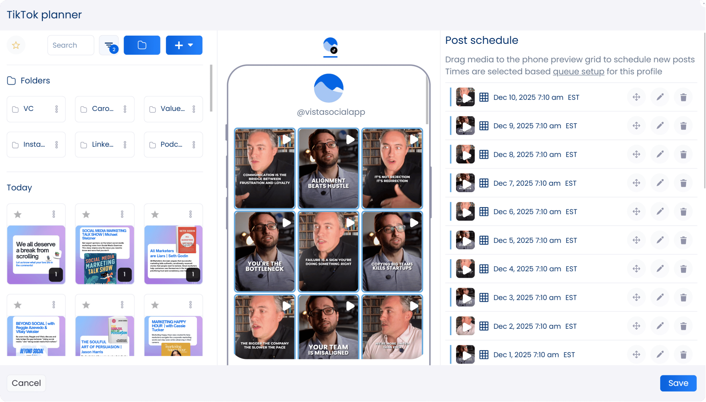Delete the Dec 5, 2025 scheduled post

coord(683,240)
